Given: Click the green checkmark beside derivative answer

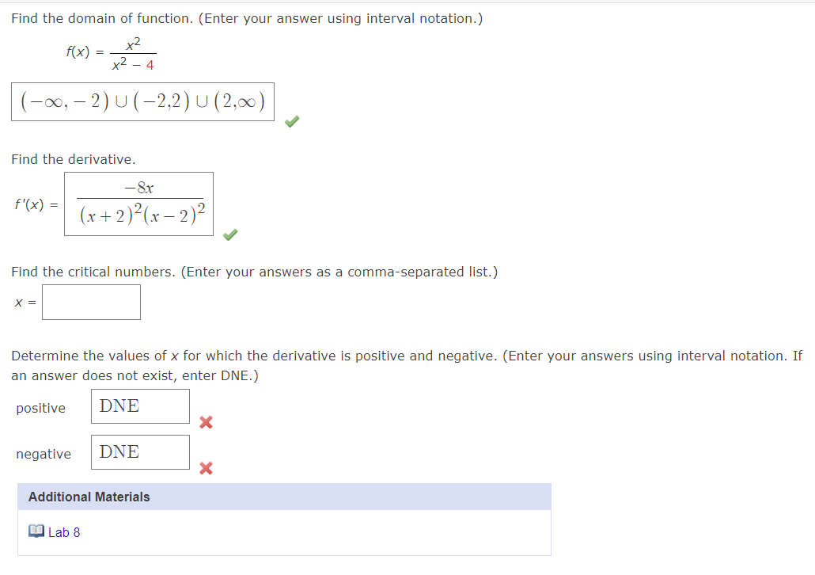Looking at the screenshot, I should [229, 234].
